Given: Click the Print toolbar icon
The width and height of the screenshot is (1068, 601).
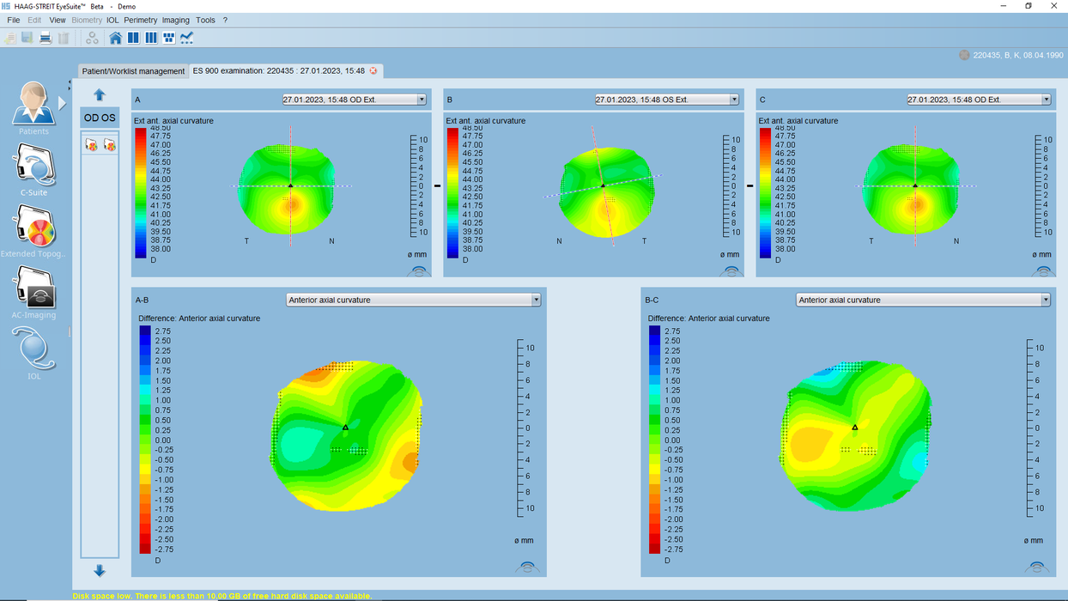Looking at the screenshot, I should [46, 38].
